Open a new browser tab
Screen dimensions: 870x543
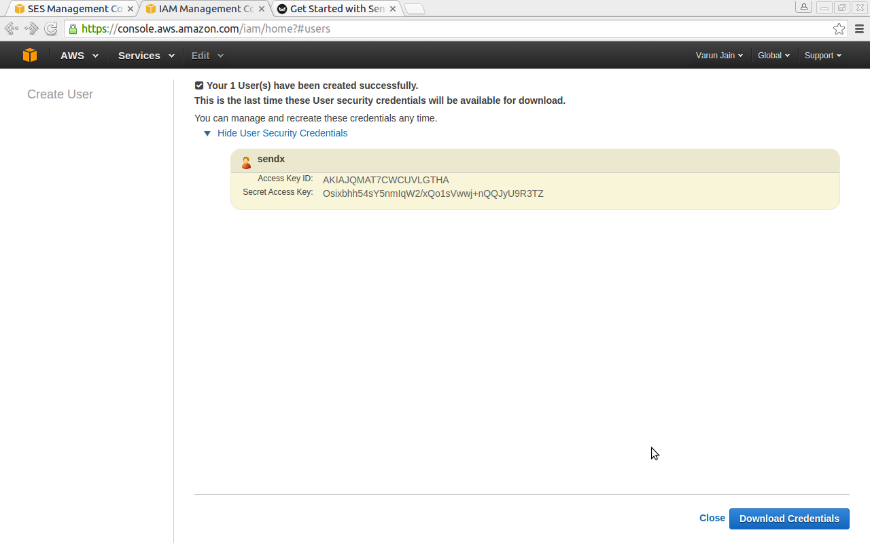click(x=415, y=9)
